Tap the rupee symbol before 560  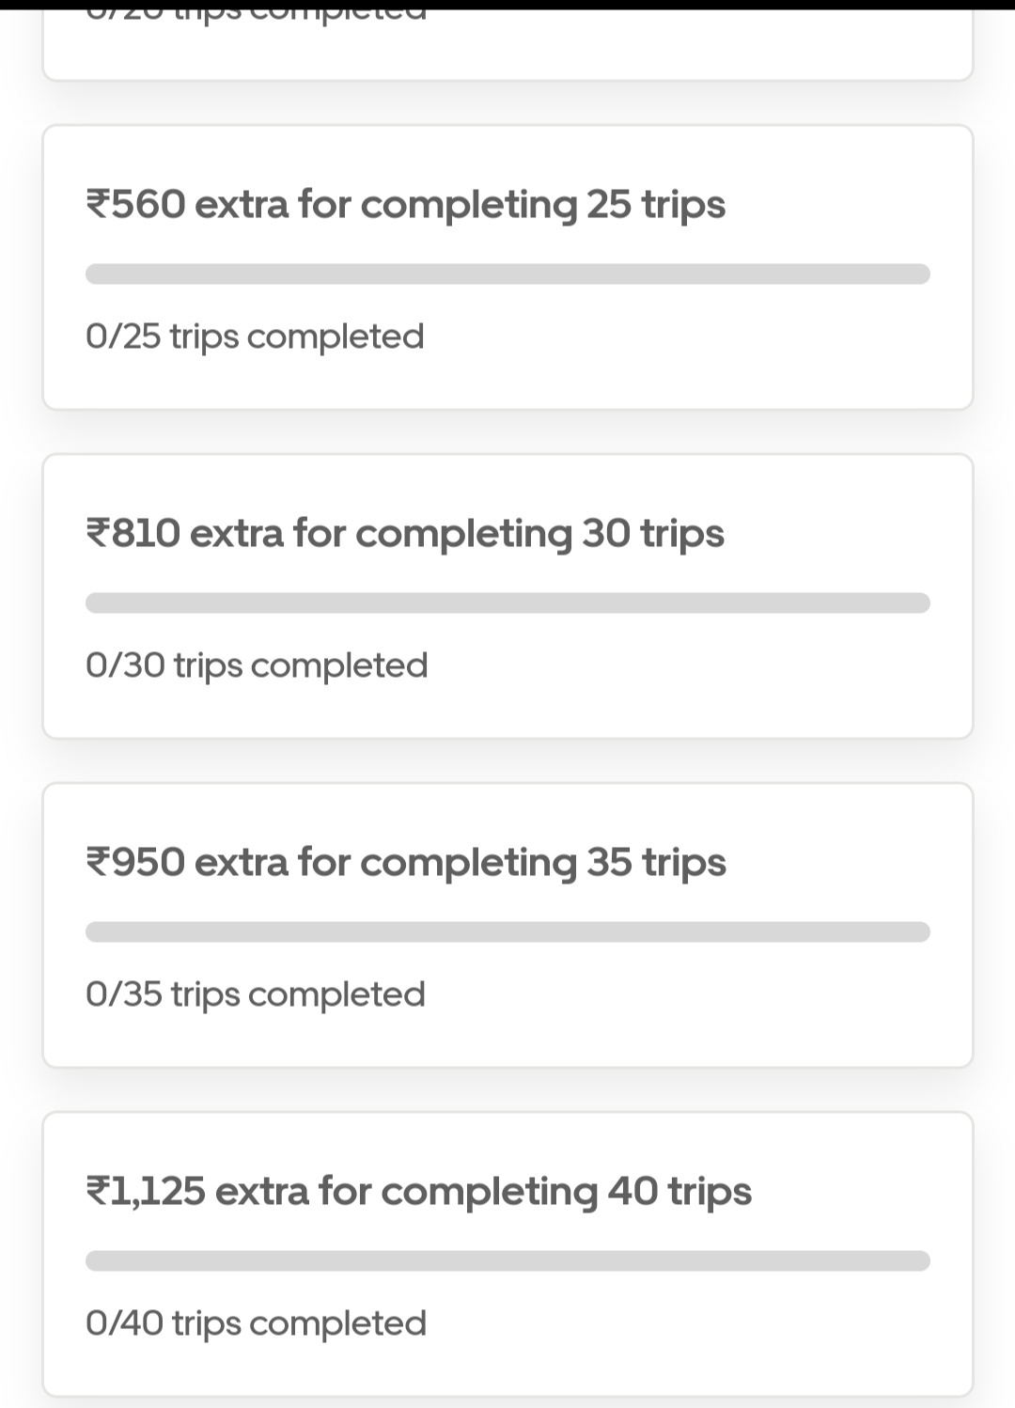click(97, 205)
